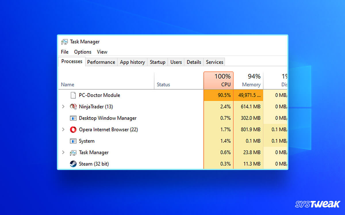Click the Task Manager process row icon
Screen dimensions: 345x215
point(73,153)
